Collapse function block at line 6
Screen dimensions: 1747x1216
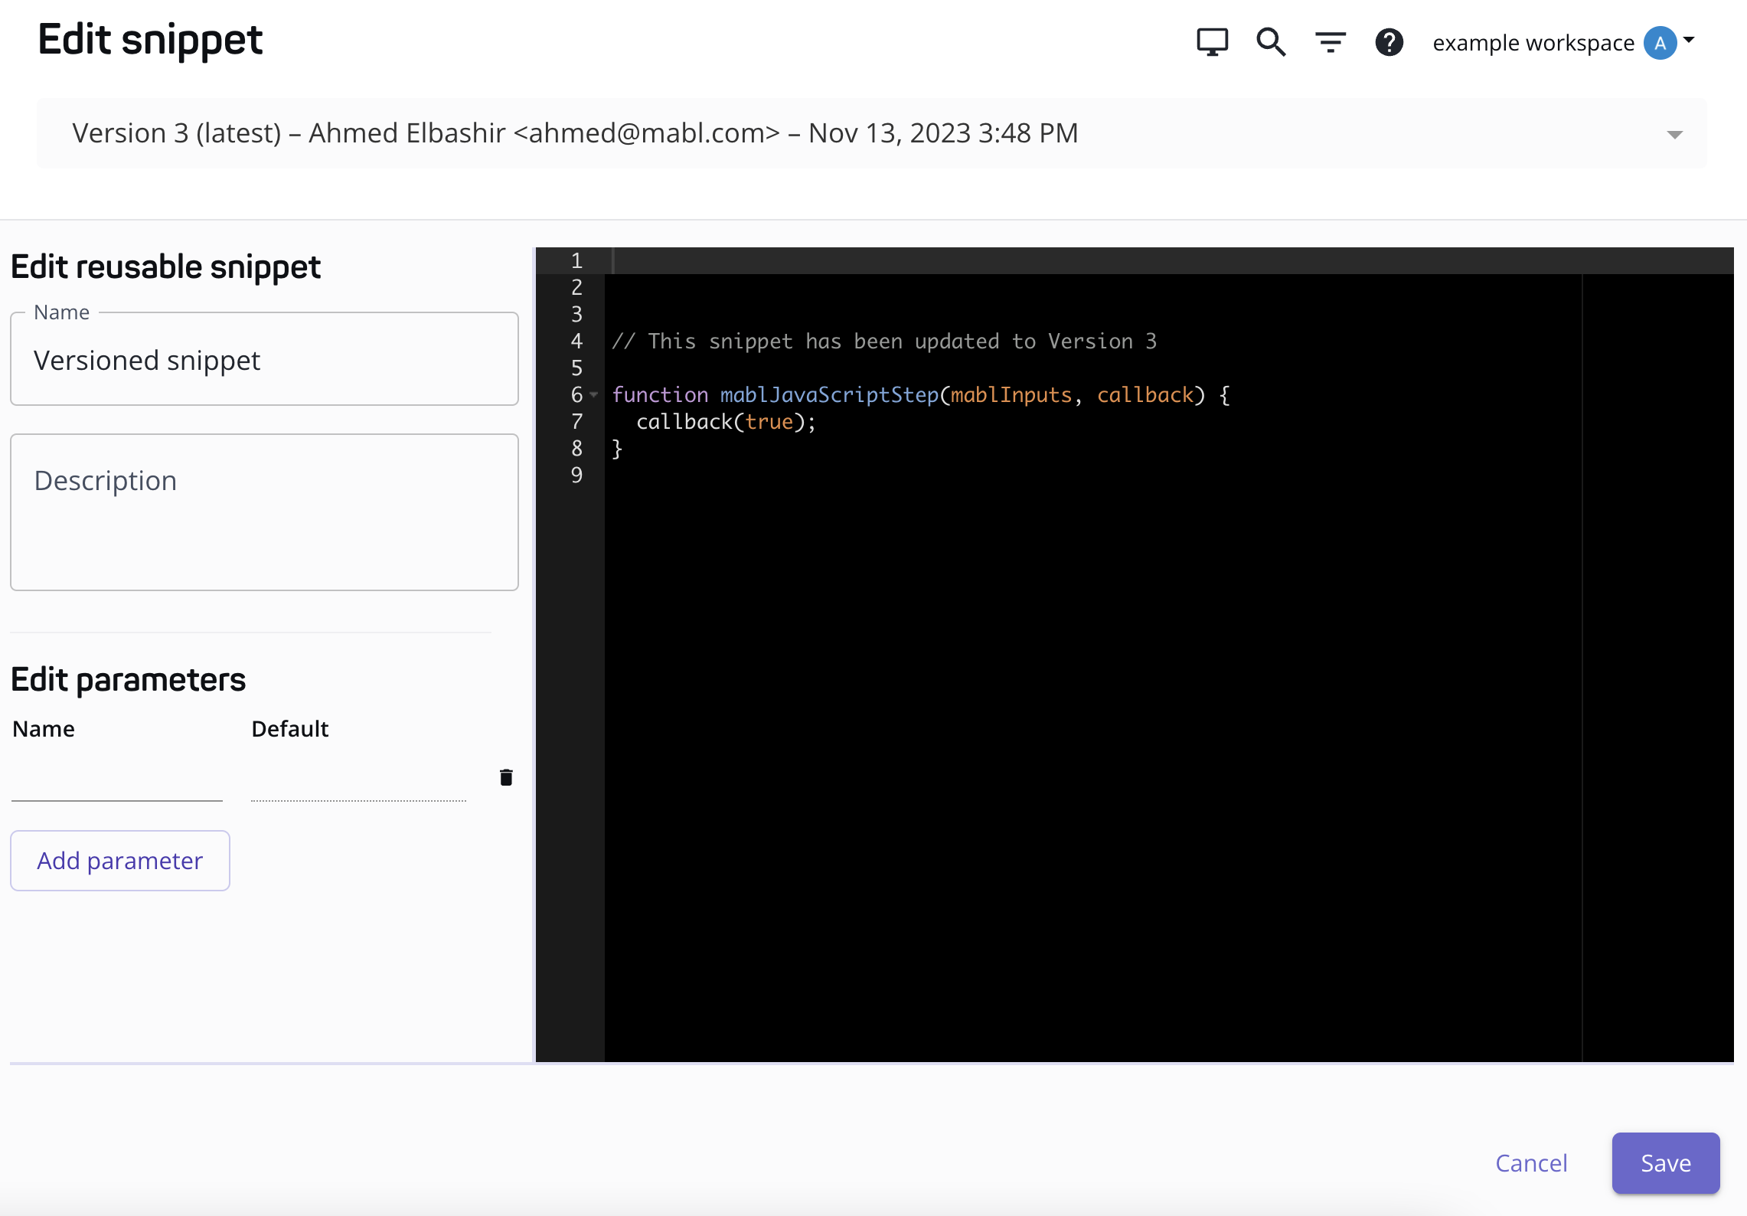click(x=594, y=395)
